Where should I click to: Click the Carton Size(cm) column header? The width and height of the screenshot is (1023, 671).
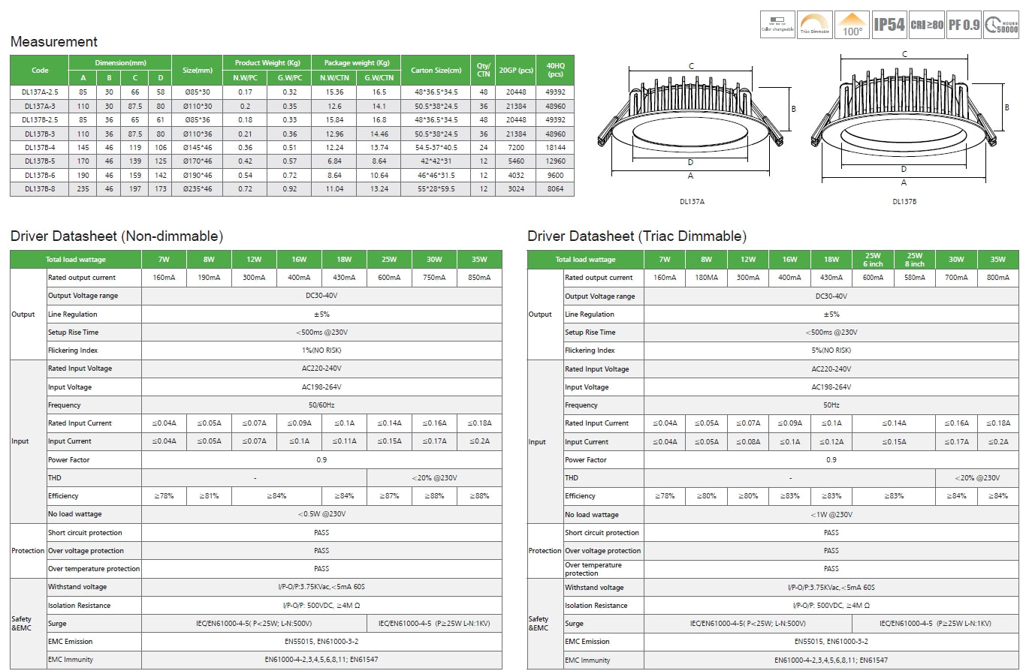tap(436, 70)
